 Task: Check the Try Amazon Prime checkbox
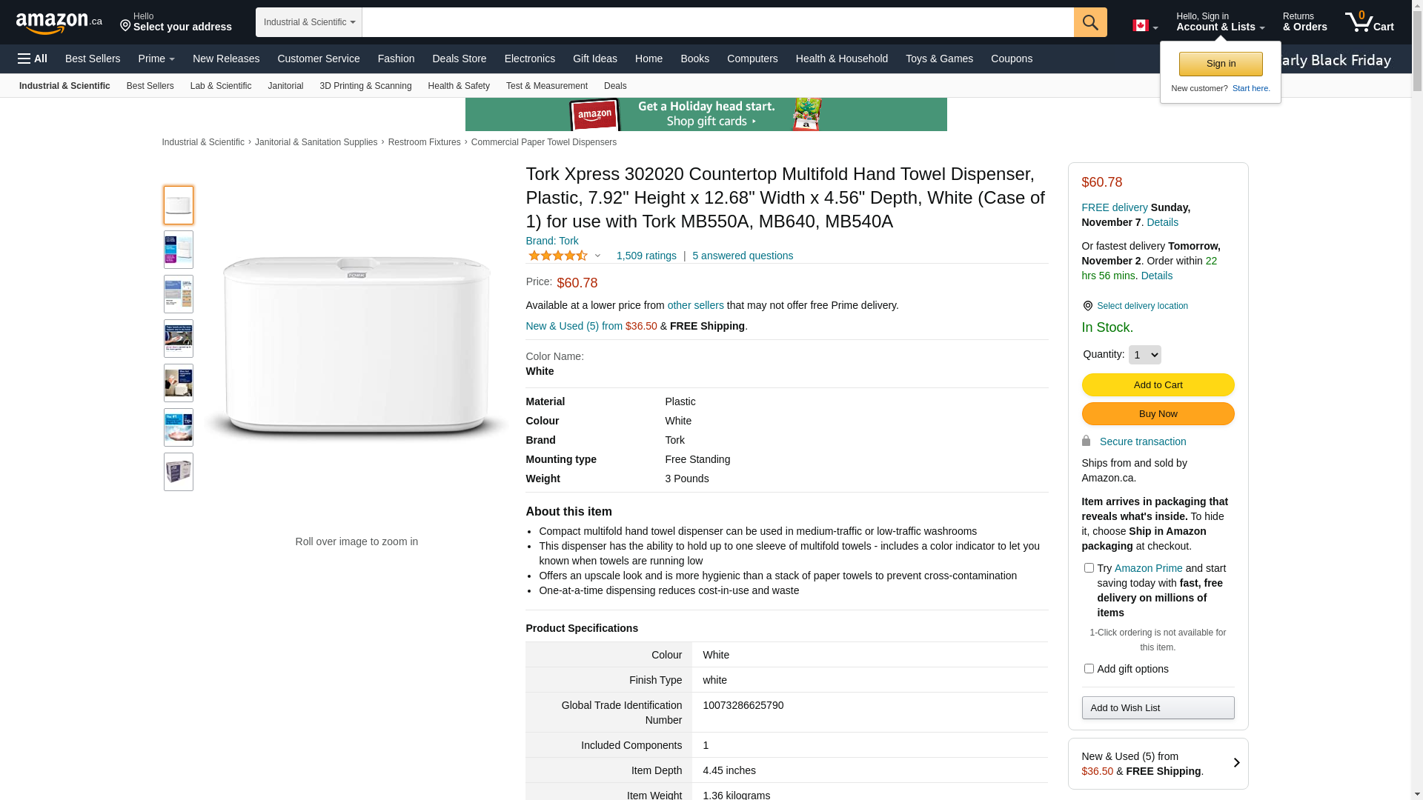pos(1089,568)
